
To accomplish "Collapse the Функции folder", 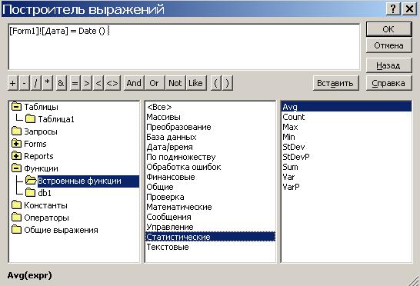I will [x=16, y=168].
